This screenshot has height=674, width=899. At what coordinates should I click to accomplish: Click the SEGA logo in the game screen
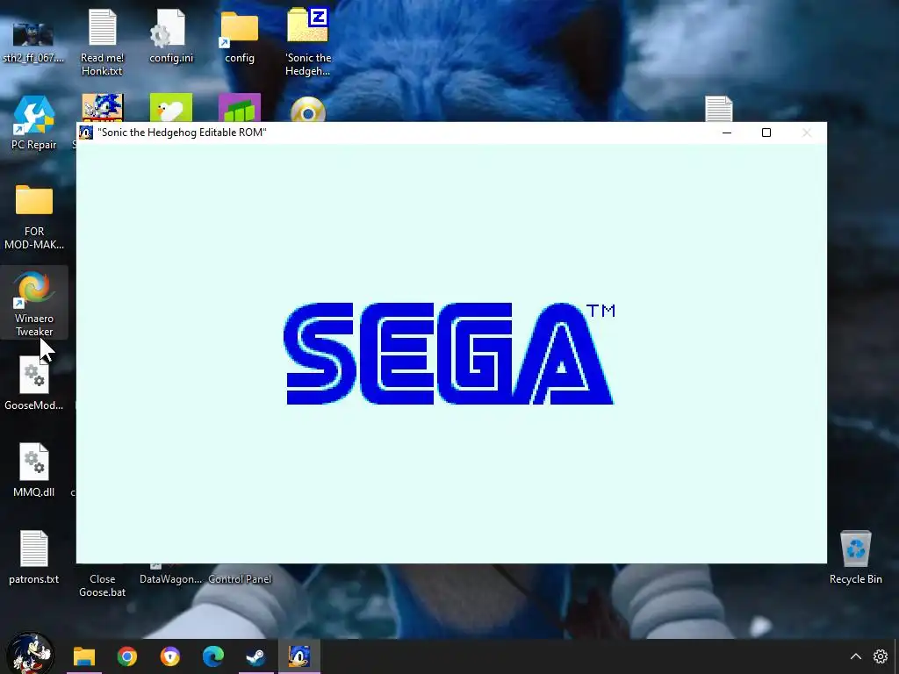449,353
